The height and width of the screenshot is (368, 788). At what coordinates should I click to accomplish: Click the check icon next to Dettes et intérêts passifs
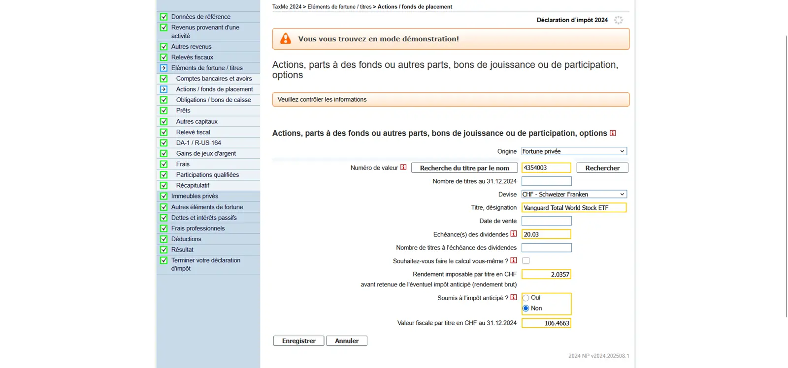164,218
